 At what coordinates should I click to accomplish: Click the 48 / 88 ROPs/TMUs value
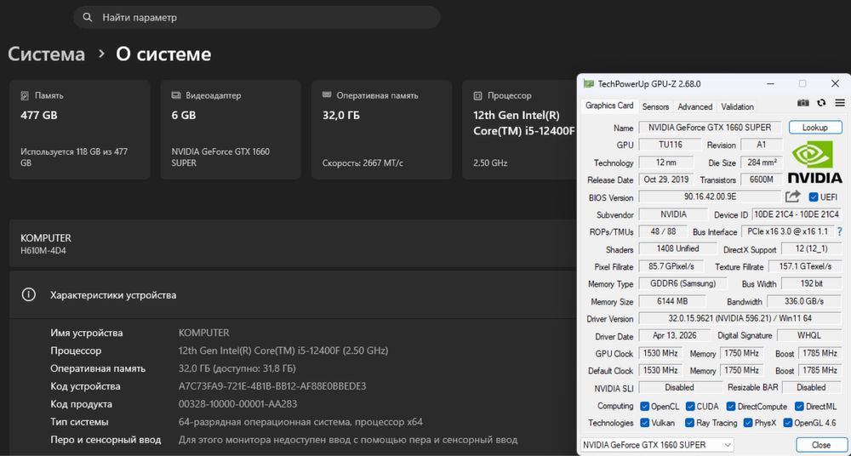(663, 231)
